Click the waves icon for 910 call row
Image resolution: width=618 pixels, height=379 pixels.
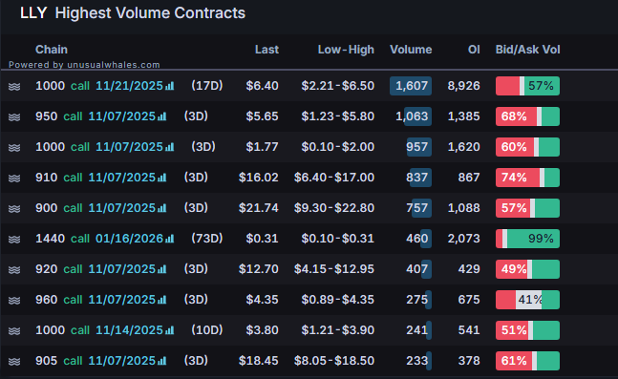tap(14, 178)
